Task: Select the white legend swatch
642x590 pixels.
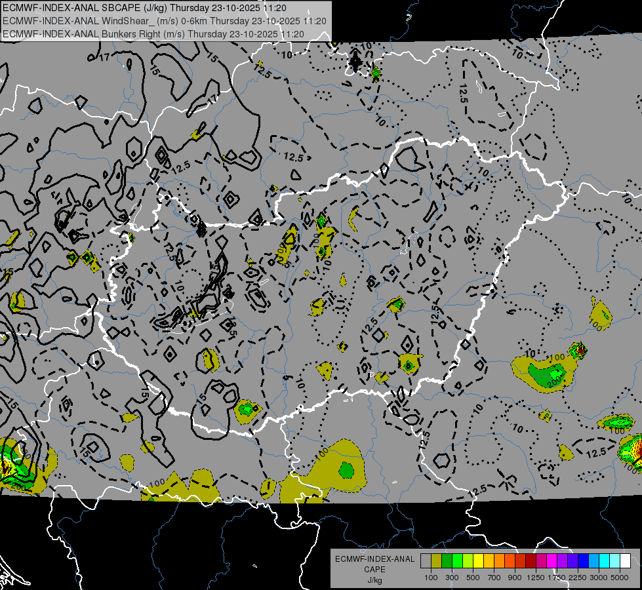Action: tap(625, 560)
